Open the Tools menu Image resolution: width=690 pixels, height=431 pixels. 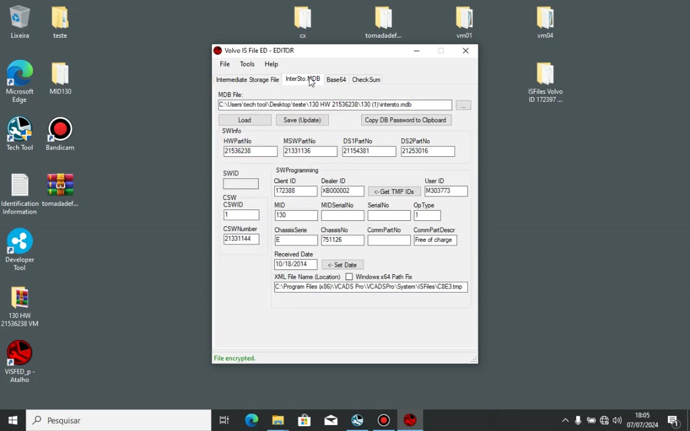coord(247,64)
